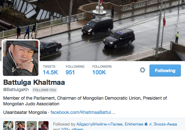View the Followers list of 100K
This screenshot has width=185, height=130.
click(102, 70)
